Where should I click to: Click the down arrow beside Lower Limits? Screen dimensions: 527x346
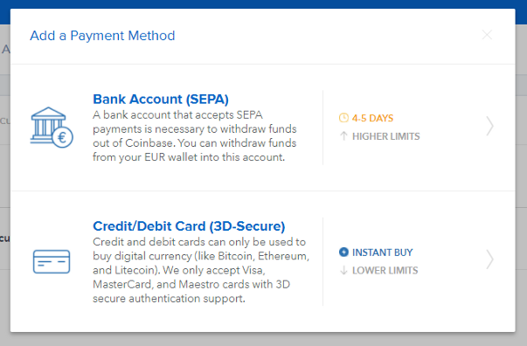click(x=343, y=270)
